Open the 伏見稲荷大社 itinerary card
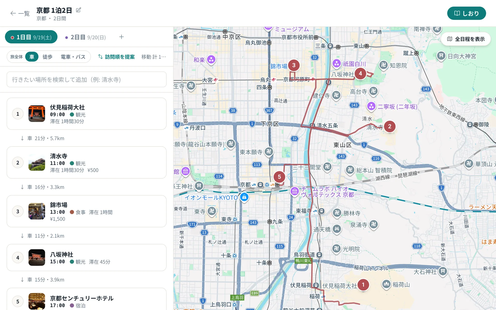 click(87, 114)
